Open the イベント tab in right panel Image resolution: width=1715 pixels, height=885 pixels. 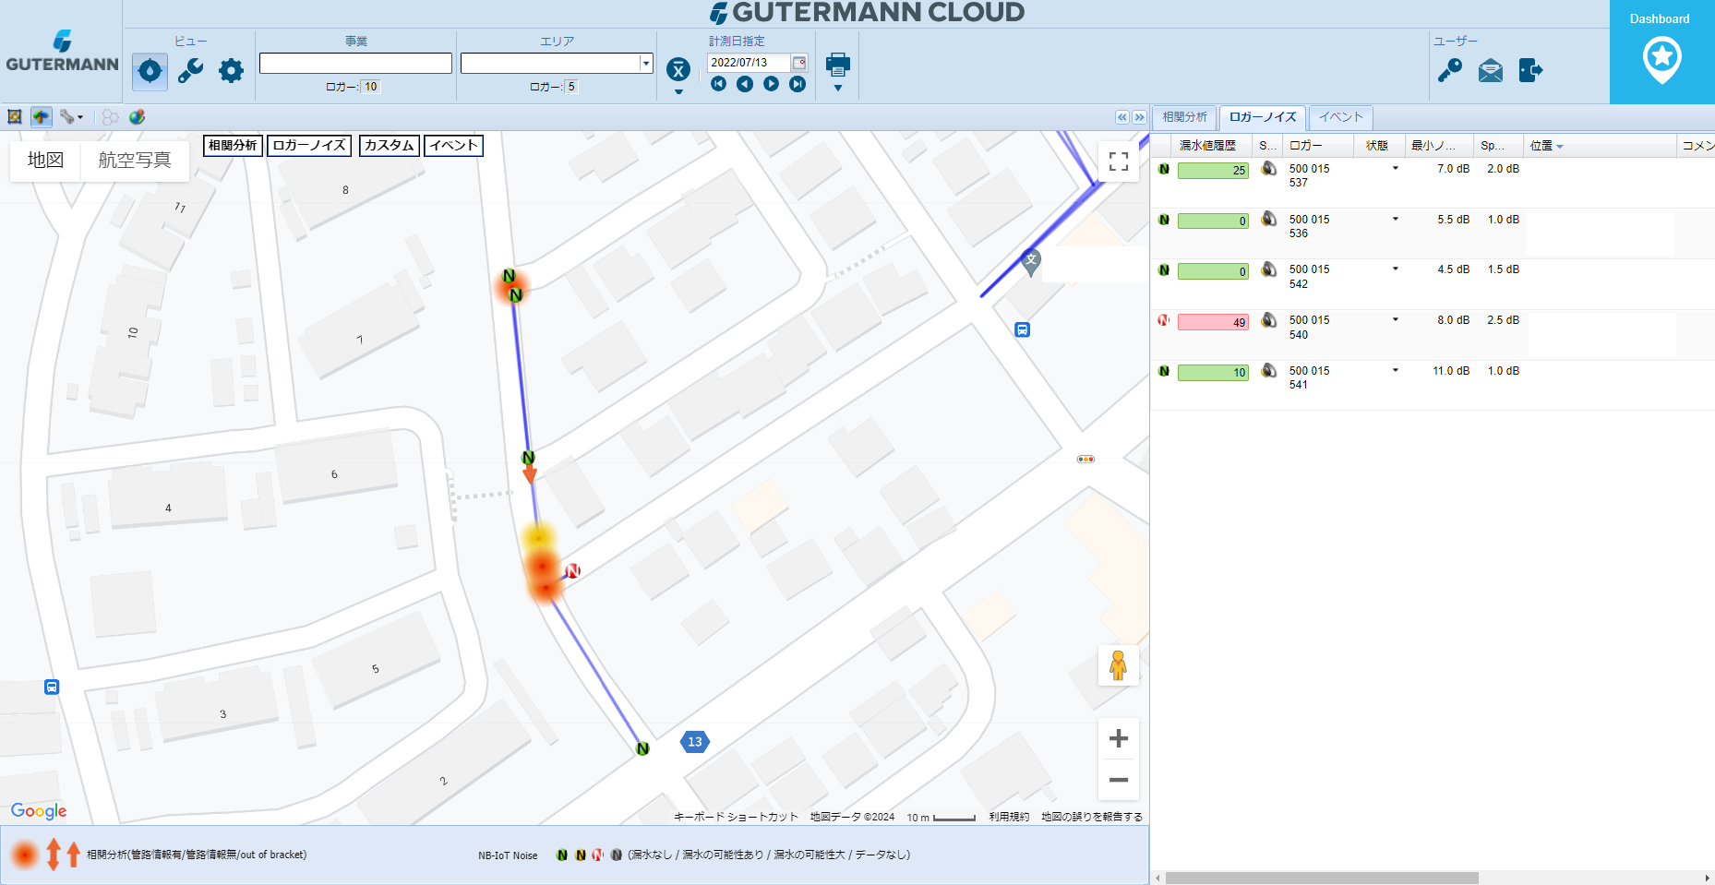coord(1340,117)
